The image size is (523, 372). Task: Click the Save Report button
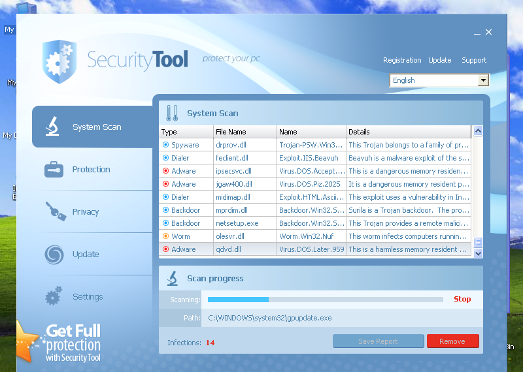click(x=379, y=341)
